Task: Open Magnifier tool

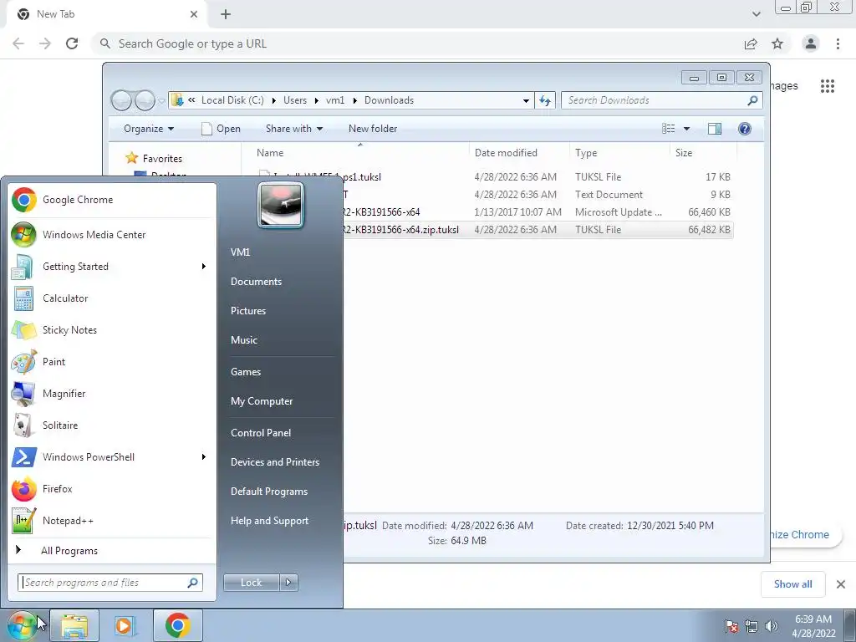Action: 112,393
